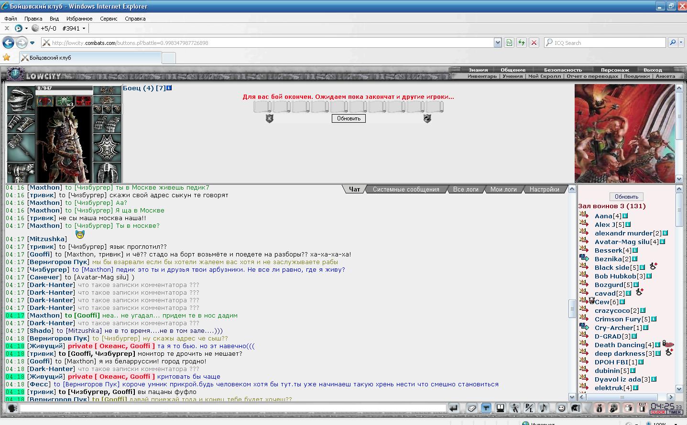Click the helmet equipment slot
This screenshot has width=687, height=425.
(21, 100)
